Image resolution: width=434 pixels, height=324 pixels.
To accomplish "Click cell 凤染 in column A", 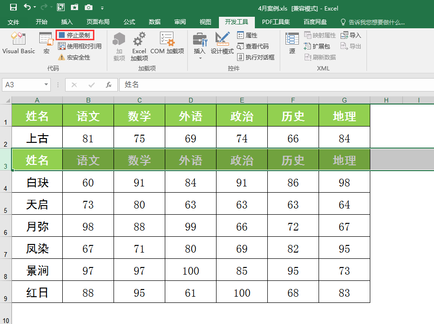I will pos(37,248).
